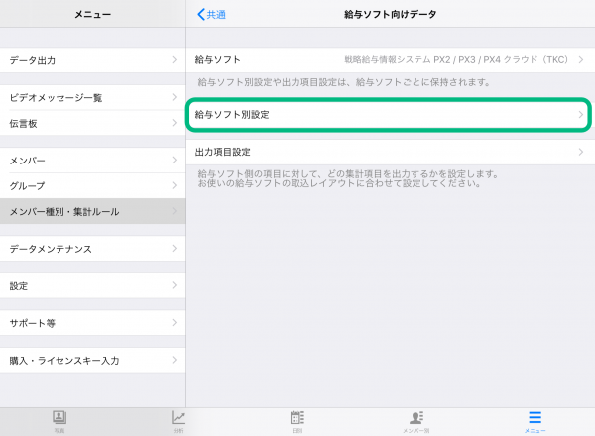Viewport: 595px width, 436px height.
Task: Open 購入・ライセンスキー入力 menu item
Action: click(92, 361)
